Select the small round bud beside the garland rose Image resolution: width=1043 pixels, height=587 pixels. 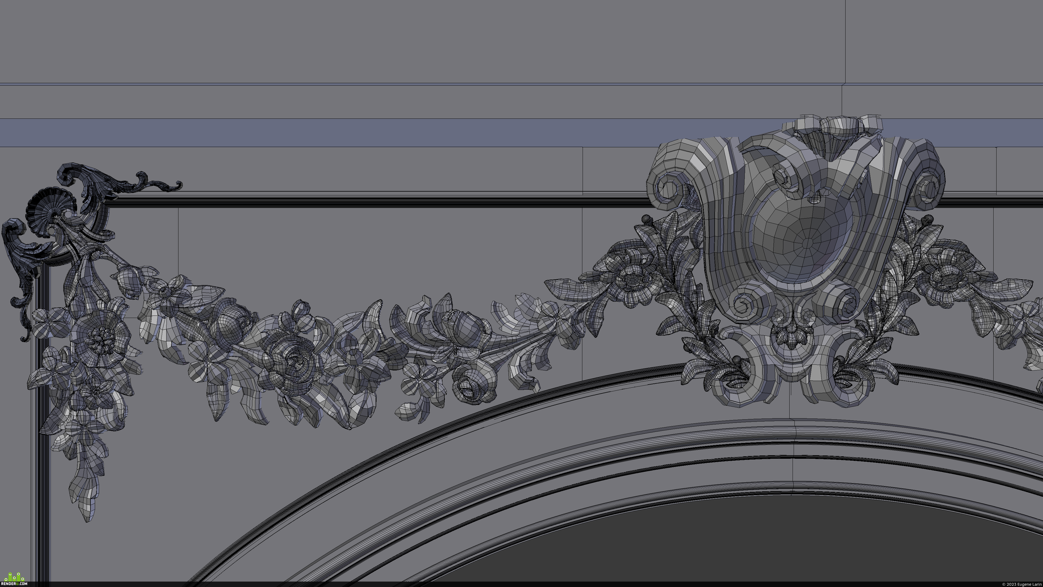coord(301,310)
